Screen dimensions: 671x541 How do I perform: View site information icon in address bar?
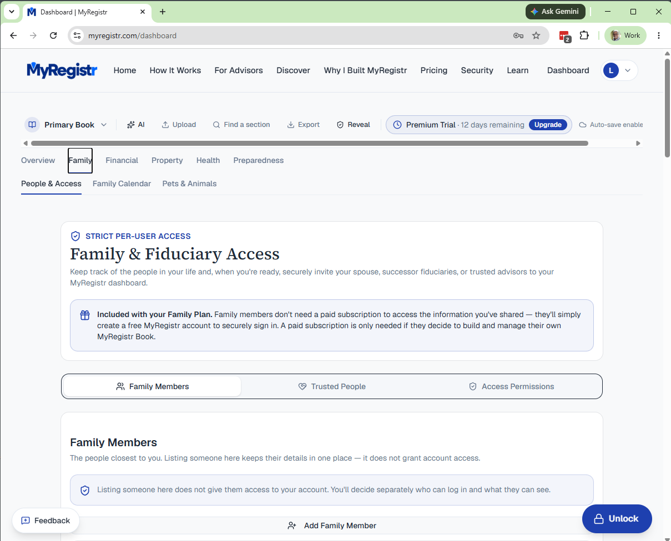tap(78, 35)
